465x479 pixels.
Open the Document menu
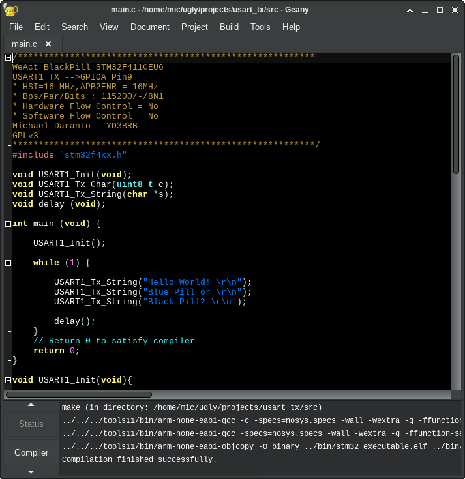[x=149, y=27]
